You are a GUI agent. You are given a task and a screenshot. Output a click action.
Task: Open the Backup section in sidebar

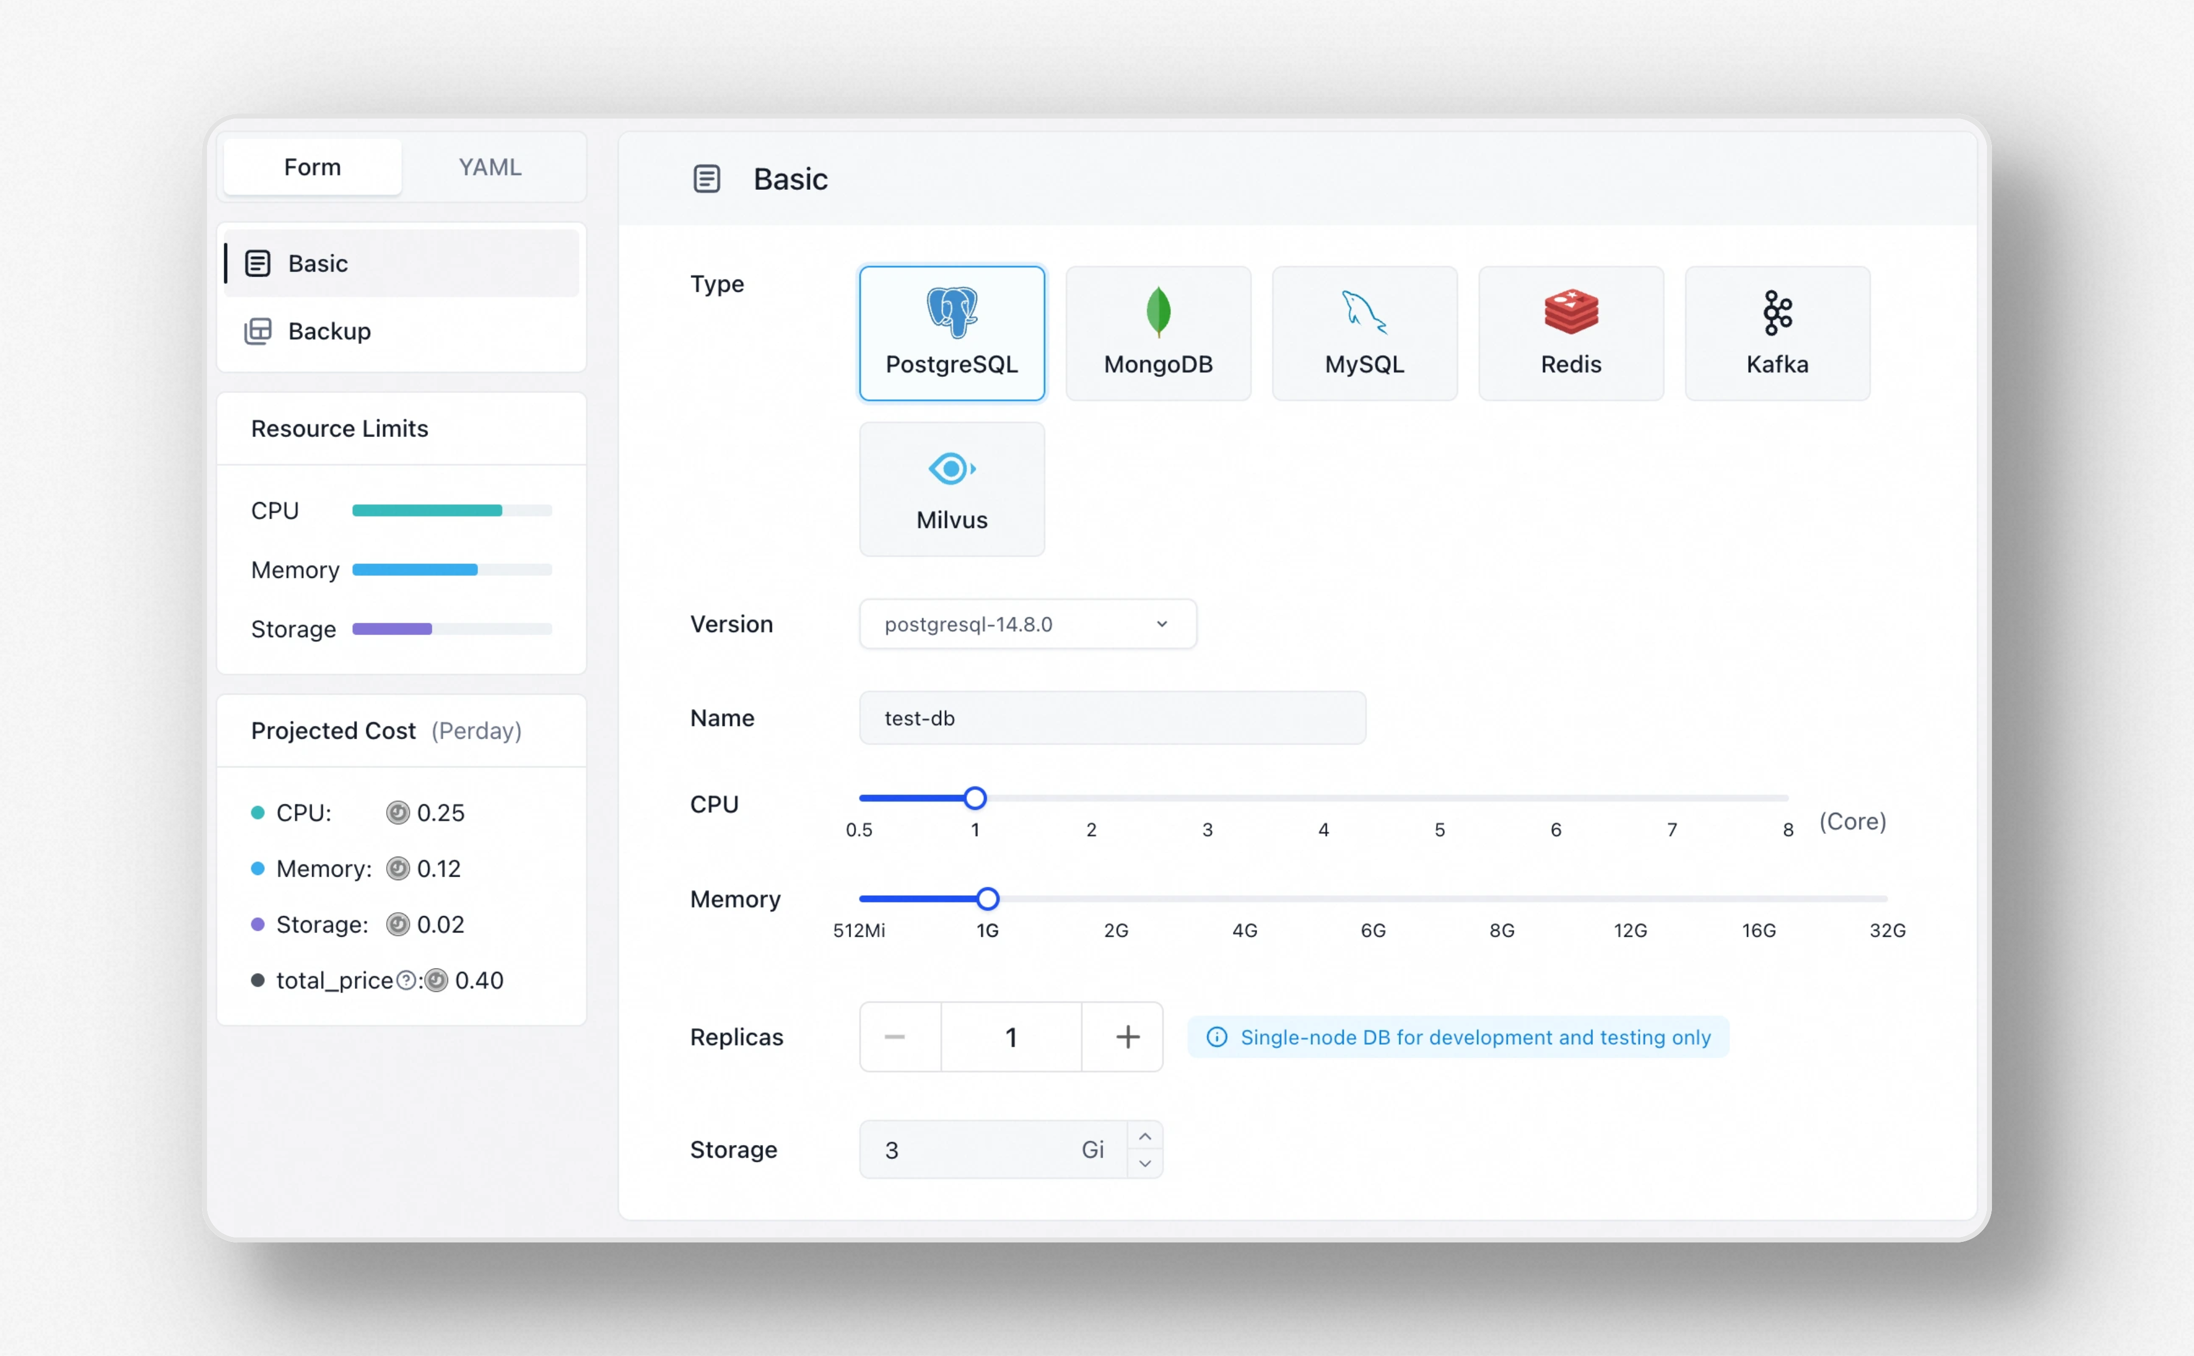tap(329, 331)
